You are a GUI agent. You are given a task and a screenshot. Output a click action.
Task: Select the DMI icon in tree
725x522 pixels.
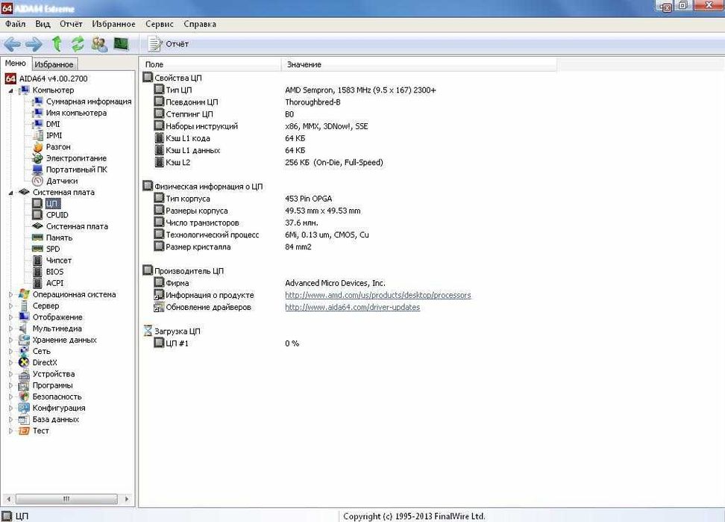(37, 124)
